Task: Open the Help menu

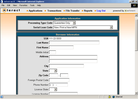Action: pos(39,5)
